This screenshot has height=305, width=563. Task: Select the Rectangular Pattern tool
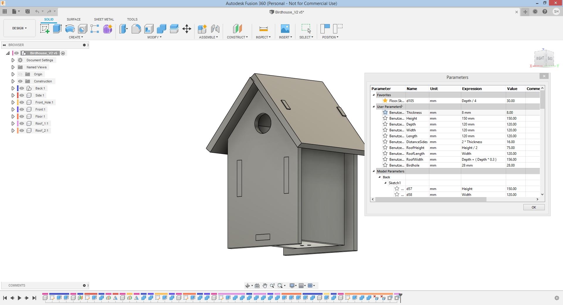click(95, 29)
